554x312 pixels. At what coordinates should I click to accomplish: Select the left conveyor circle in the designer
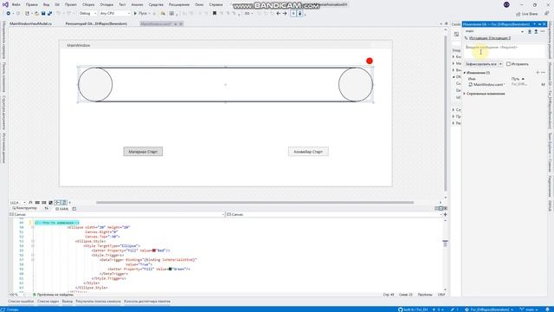tap(95, 85)
